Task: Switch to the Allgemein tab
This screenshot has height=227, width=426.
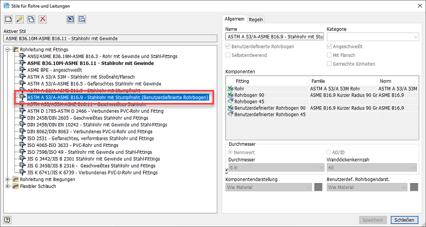Action: coord(235,19)
